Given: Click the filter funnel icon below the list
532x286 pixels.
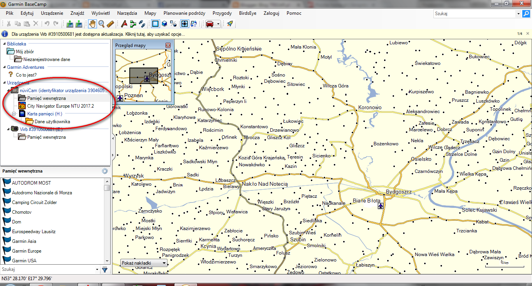Looking at the screenshot, I should (x=105, y=269).
